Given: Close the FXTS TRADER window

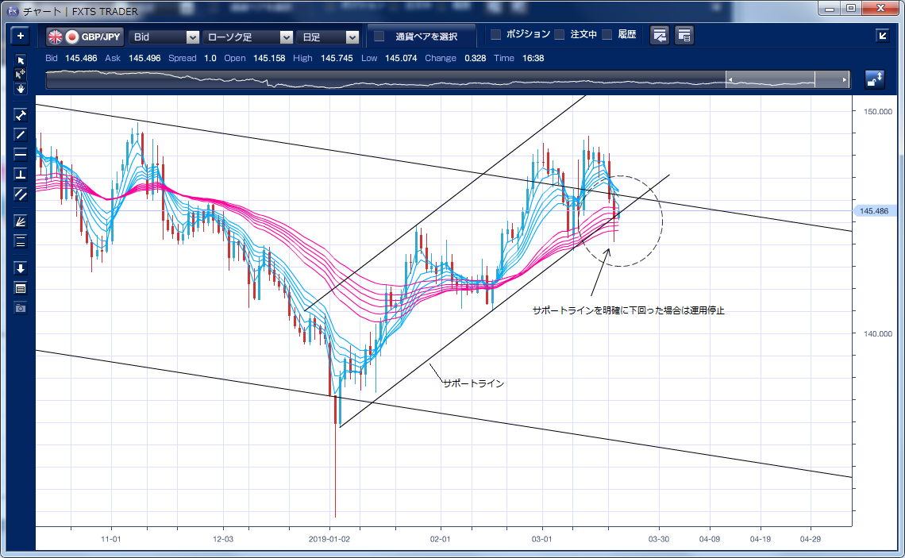Looking at the screenshot, I should click(880, 9).
